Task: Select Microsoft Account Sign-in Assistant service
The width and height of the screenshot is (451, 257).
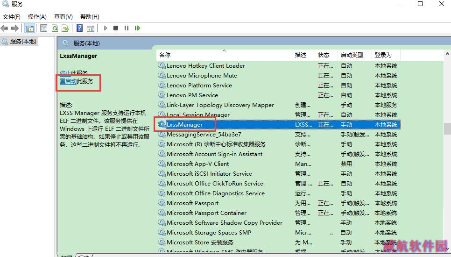Action: [x=215, y=154]
